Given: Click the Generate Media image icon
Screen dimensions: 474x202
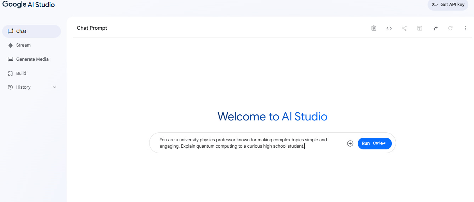Looking at the screenshot, I should (x=10, y=59).
